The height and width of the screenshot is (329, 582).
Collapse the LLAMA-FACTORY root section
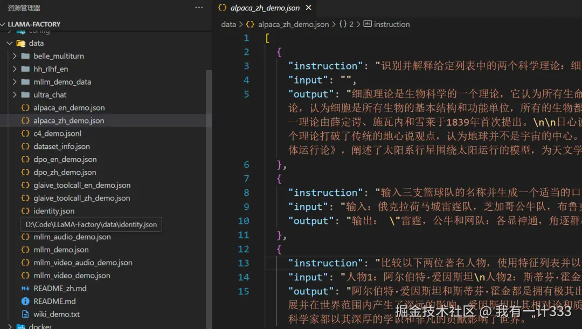coord(3,24)
